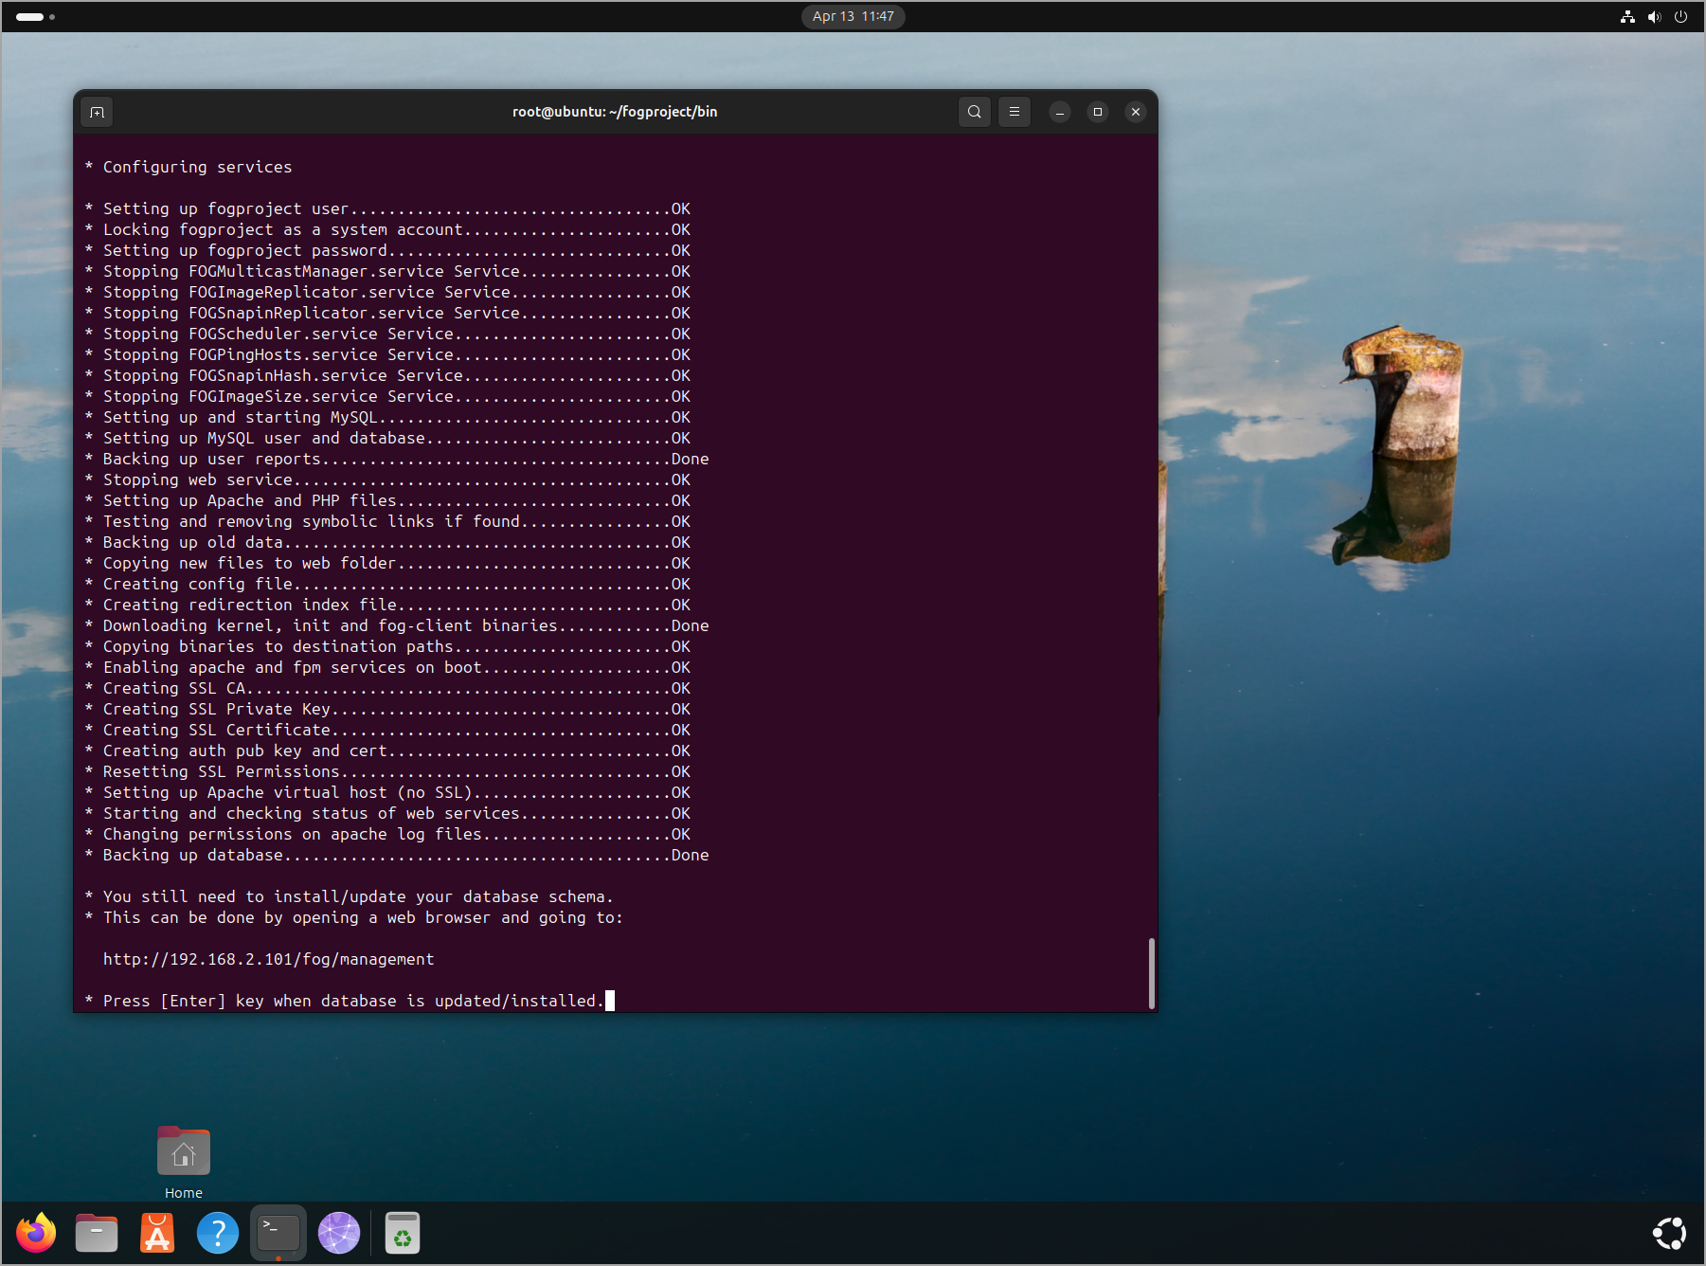Image resolution: width=1706 pixels, height=1266 pixels.
Task: Click 'Starting and checking status of web services'
Action: tap(387, 813)
